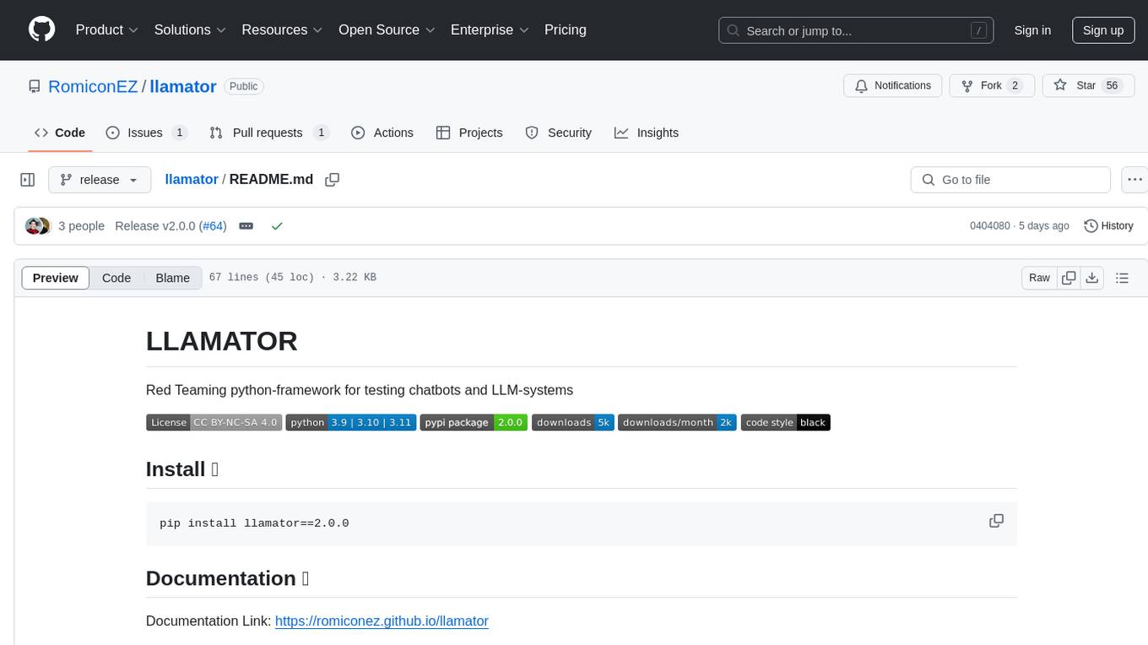
Task: Switch to the Insights tab
Action: [647, 133]
